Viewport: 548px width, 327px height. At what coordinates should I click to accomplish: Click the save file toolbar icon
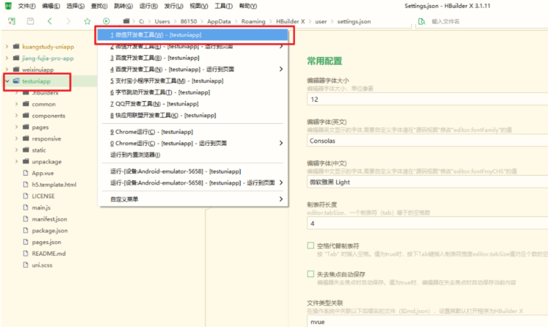pos(31,21)
